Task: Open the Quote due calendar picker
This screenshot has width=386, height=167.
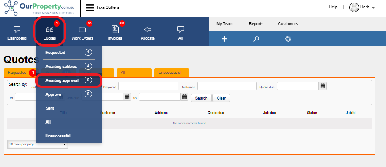Action: coord(322,86)
